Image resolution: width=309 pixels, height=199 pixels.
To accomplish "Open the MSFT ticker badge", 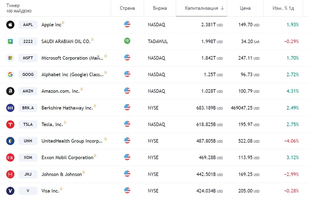I will pos(28,58).
